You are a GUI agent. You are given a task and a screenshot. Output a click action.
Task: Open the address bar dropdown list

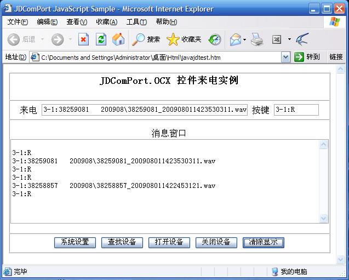click(286, 57)
